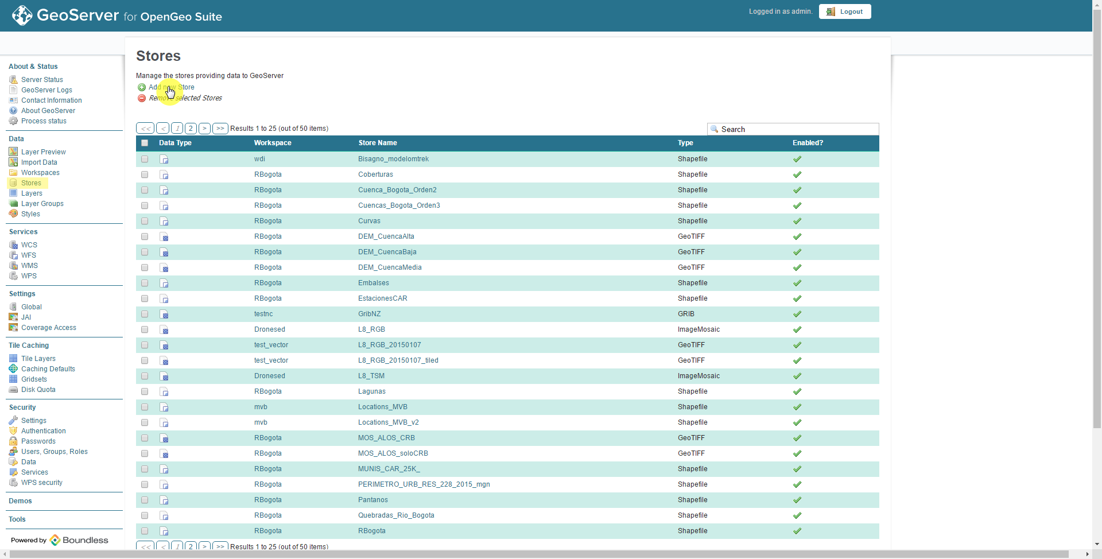Open the Dronesed workspace link for L8_TSM

point(270,376)
